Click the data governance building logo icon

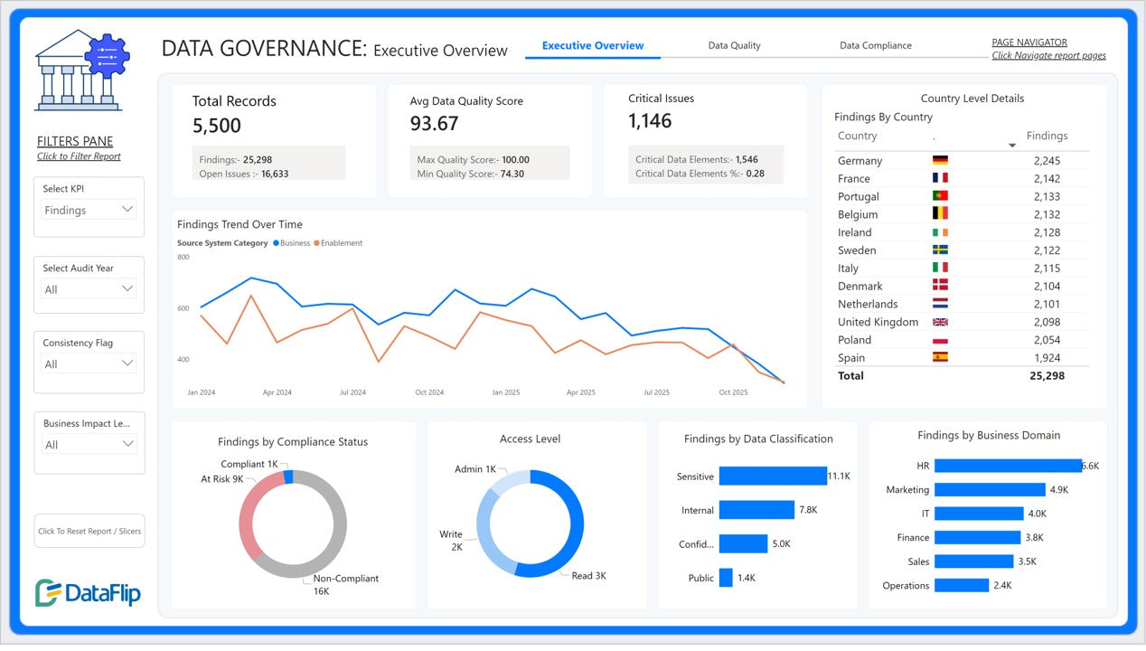point(82,71)
